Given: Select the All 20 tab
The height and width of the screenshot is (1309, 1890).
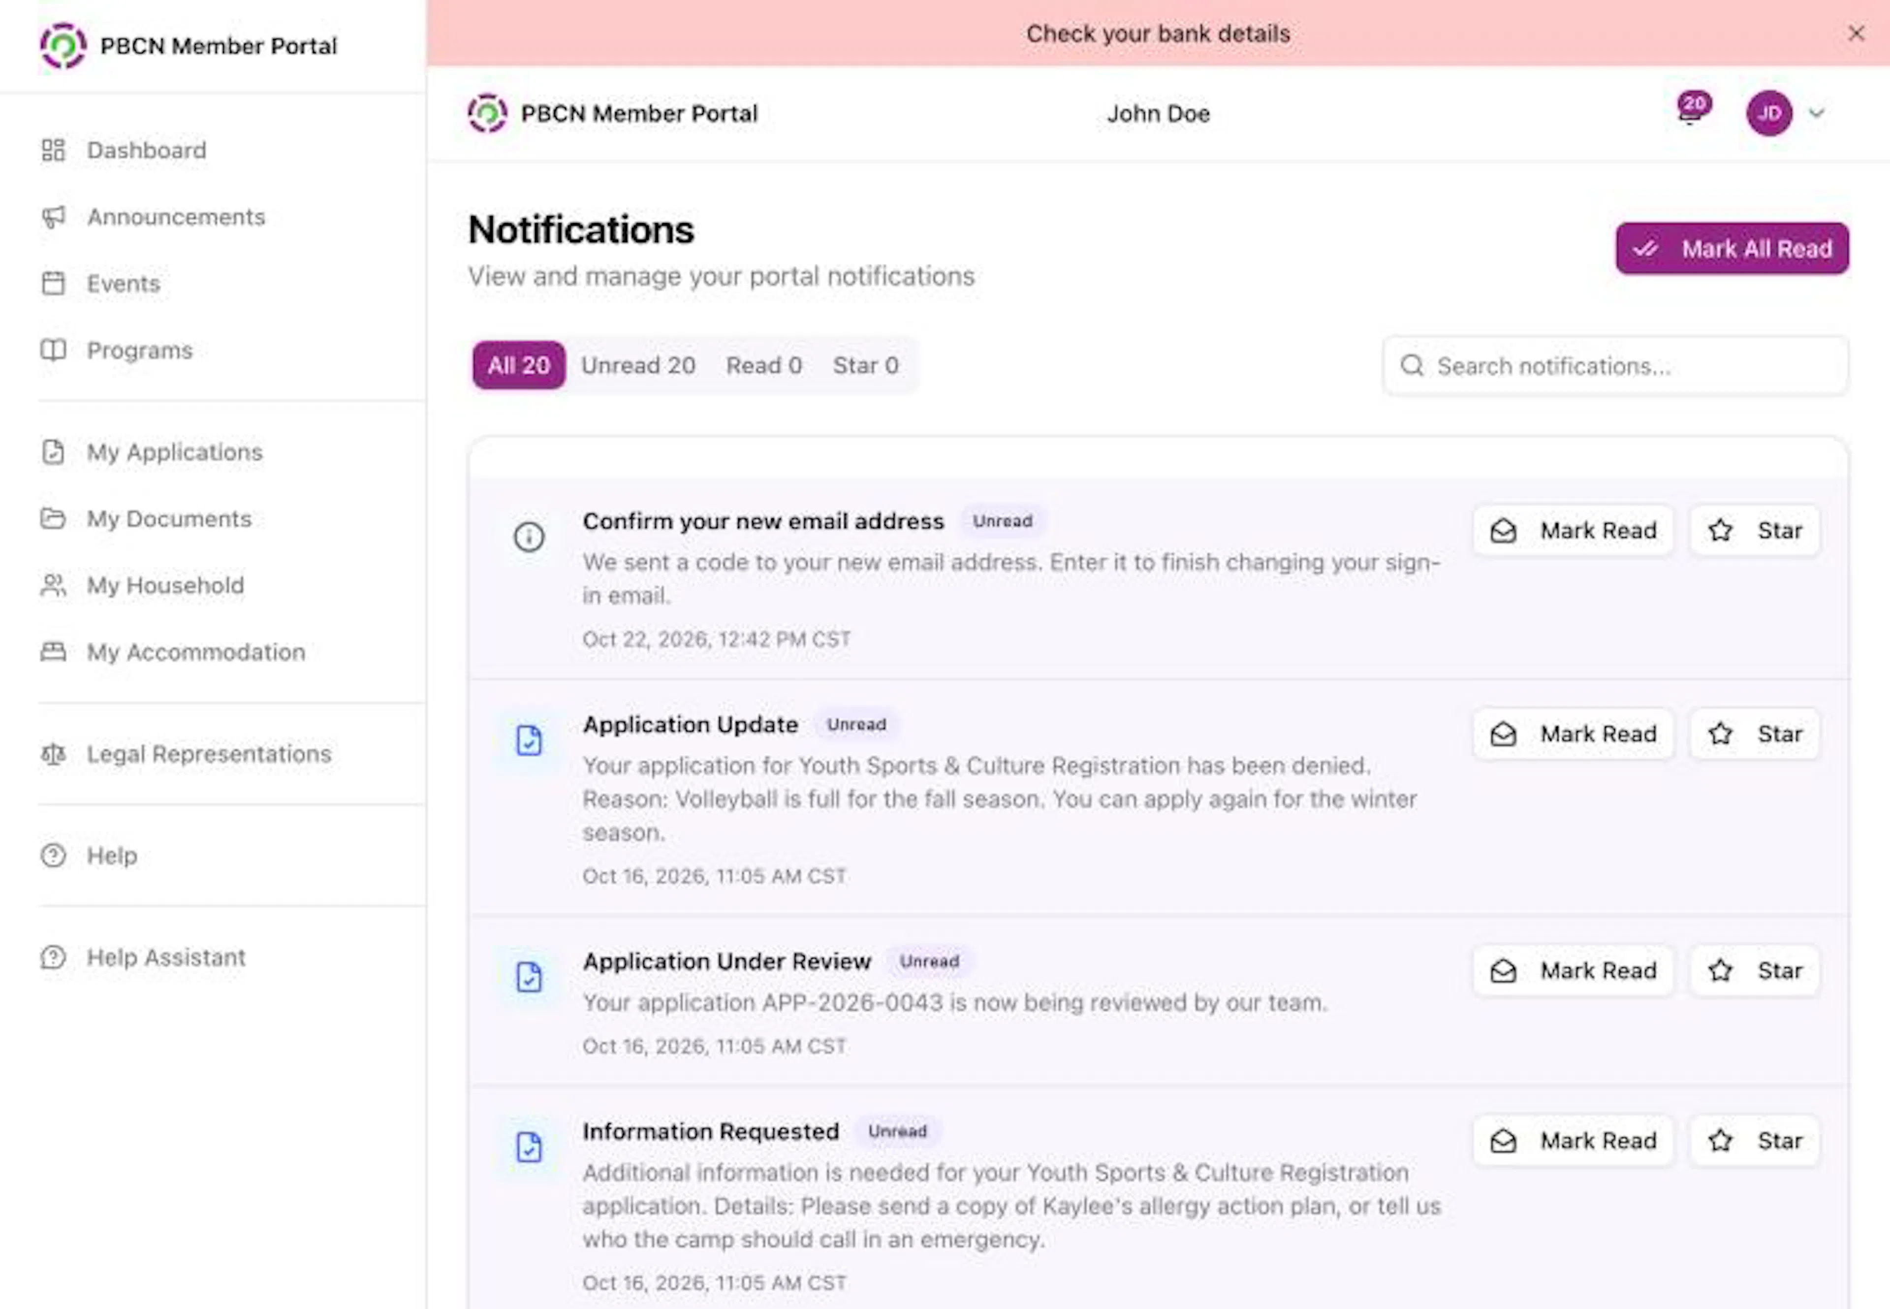Looking at the screenshot, I should [518, 365].
